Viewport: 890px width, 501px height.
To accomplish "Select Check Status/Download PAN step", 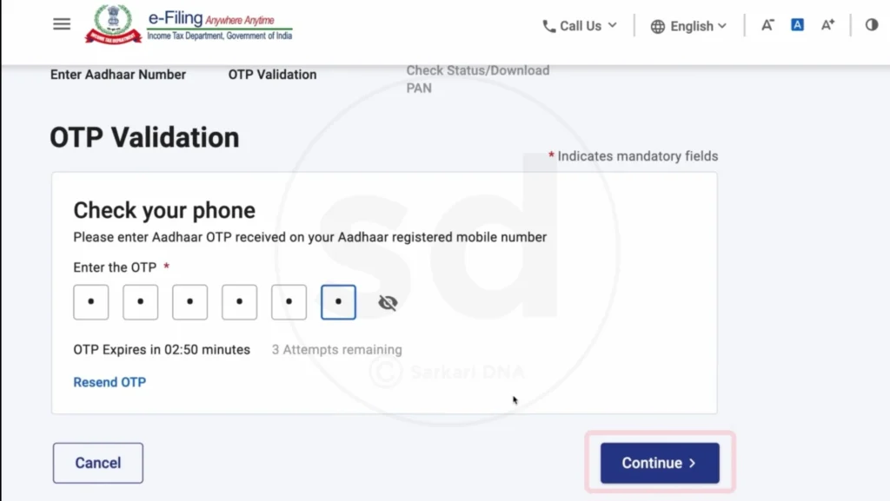I will pyautogui.click(x=477, y=79).
